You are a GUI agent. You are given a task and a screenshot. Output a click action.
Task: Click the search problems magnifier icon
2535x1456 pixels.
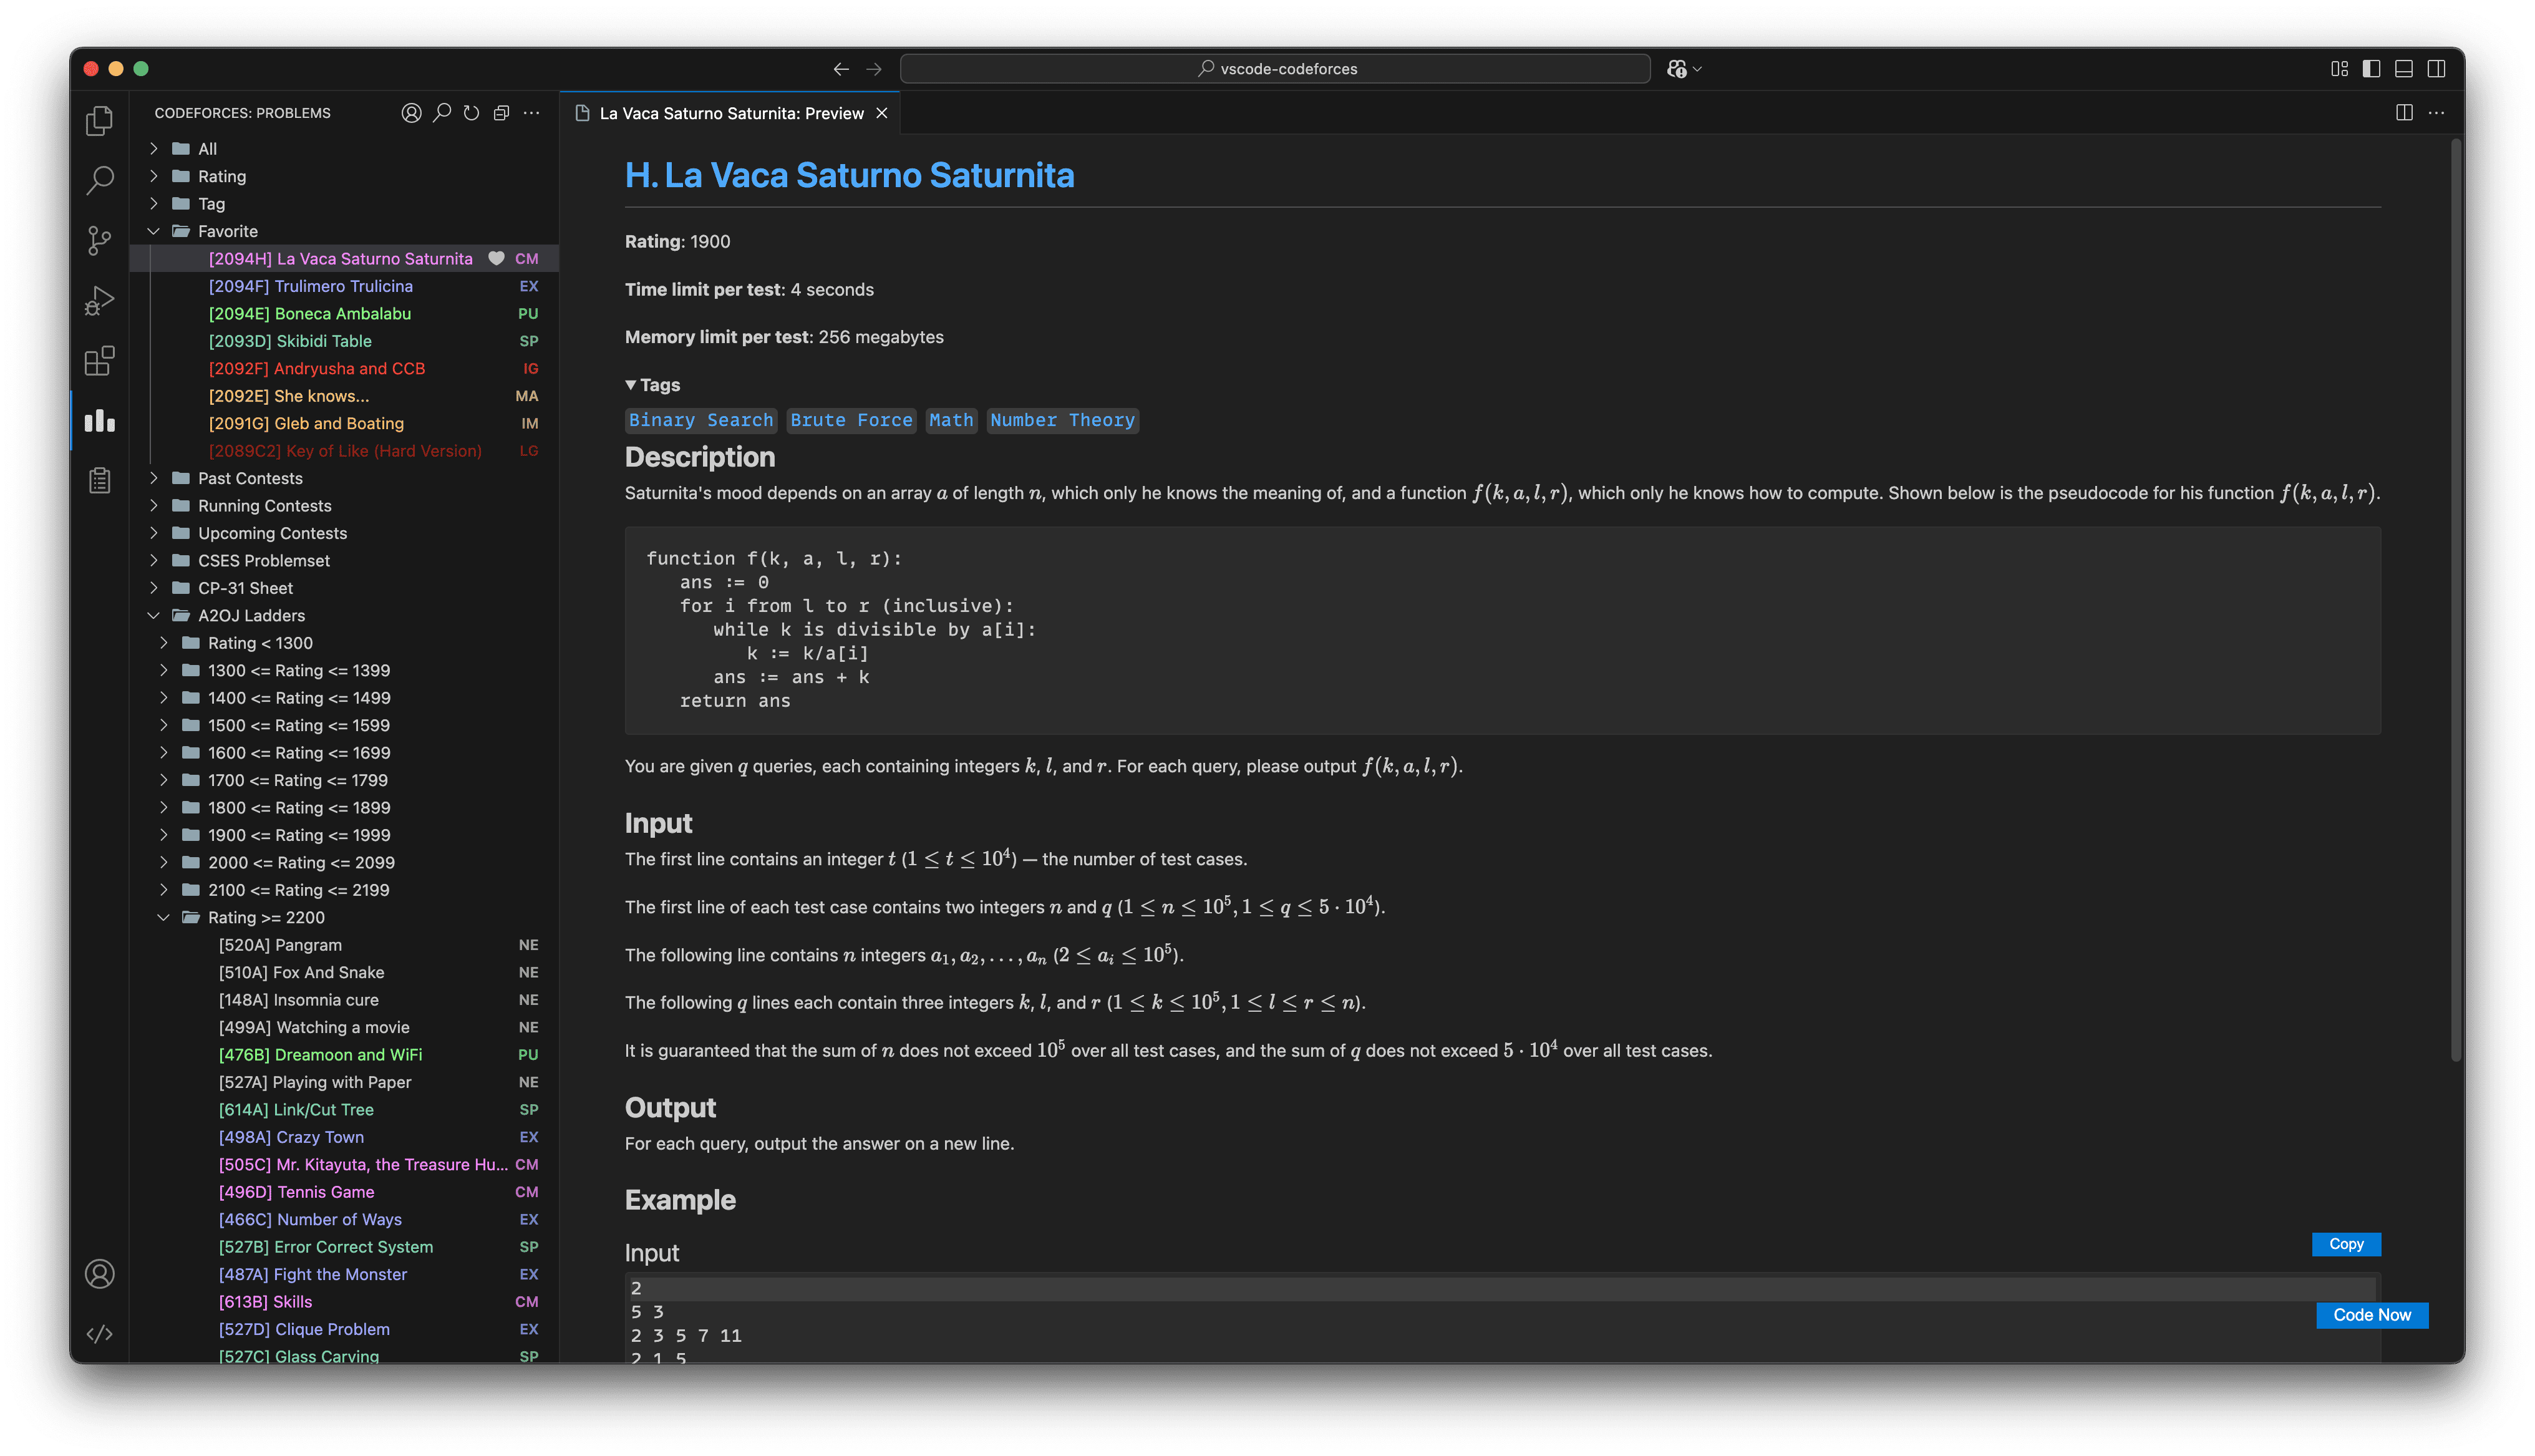(441, 113)
